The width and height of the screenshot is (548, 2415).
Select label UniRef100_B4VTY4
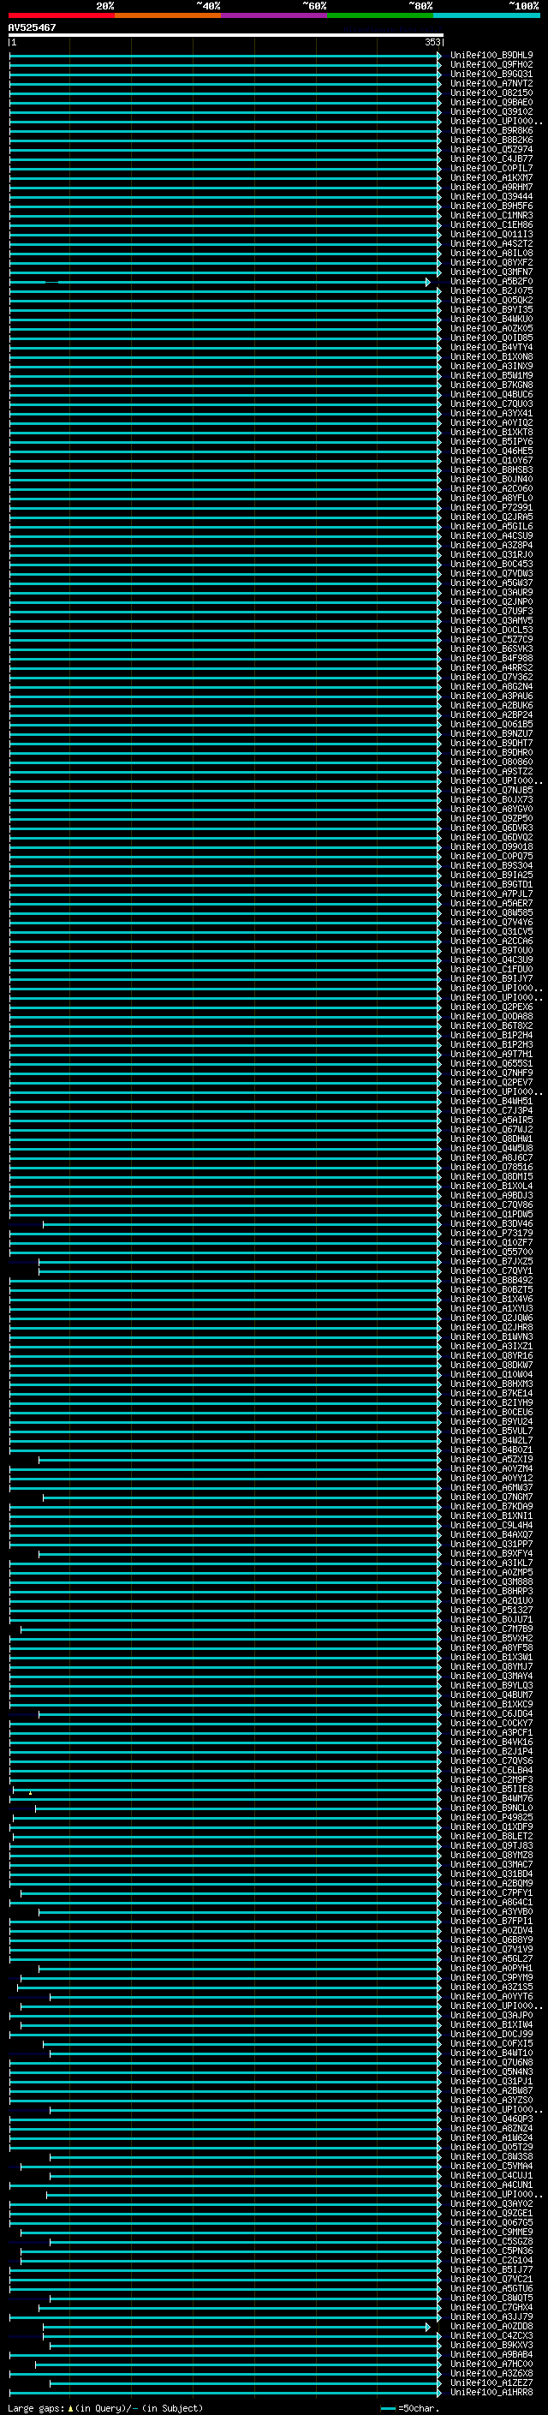(491, 347)
